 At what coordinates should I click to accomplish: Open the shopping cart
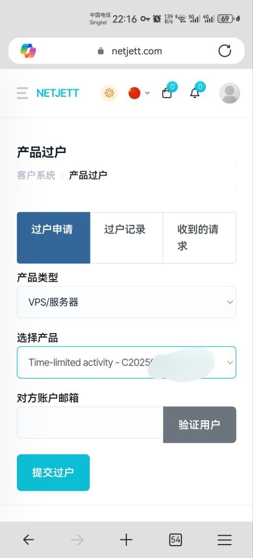tap(167, 93)
